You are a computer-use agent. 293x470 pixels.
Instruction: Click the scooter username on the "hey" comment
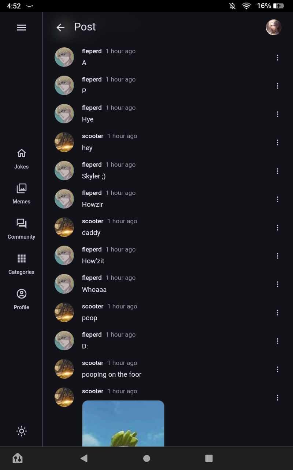pyautogui.click(x=93, y=136)
